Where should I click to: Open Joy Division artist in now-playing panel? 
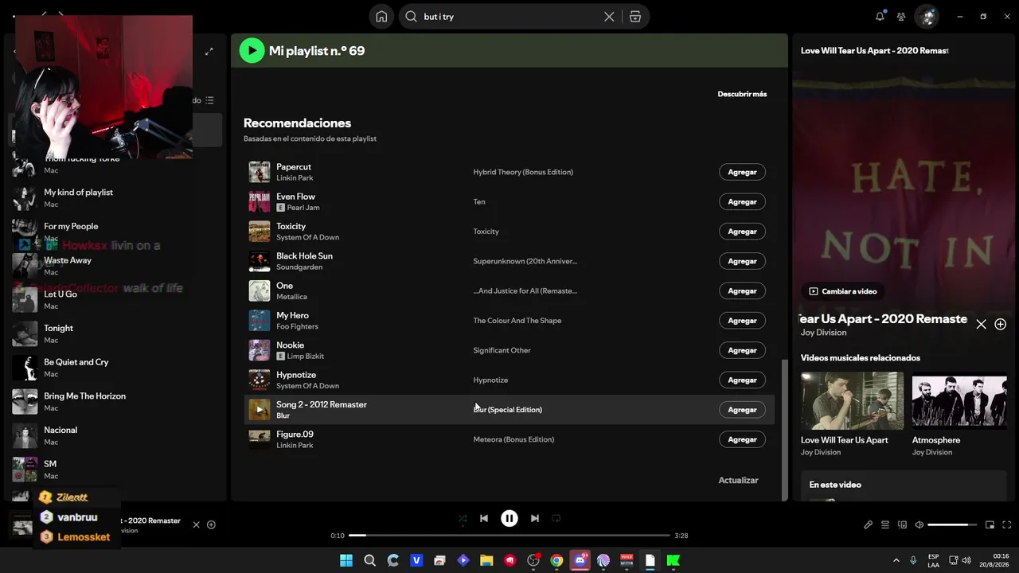click(x=824, y=333)
